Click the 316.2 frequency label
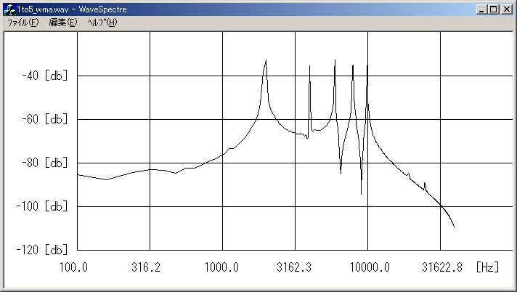517x292 pixels. point(146,267)
